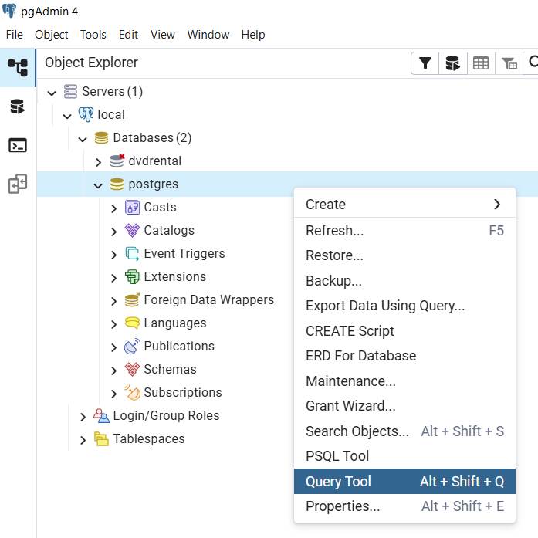The image size is (538, 538).
Task: Open the File menu
Action: click(x=15, y=35)
